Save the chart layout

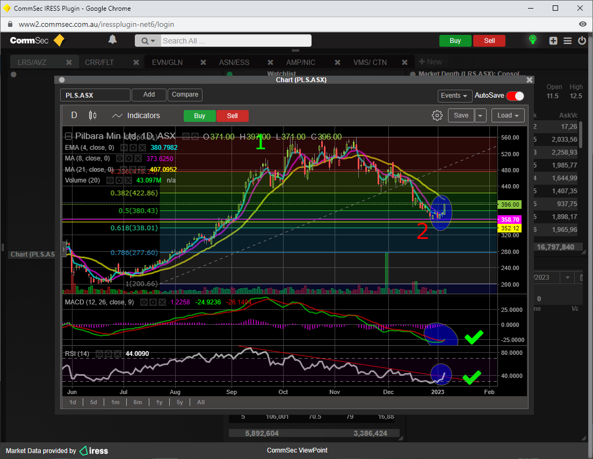pos(461,116)
